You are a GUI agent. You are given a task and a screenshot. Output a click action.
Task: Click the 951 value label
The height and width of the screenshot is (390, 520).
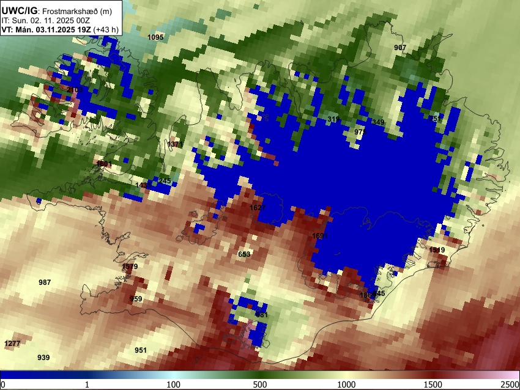coord(141,350)
